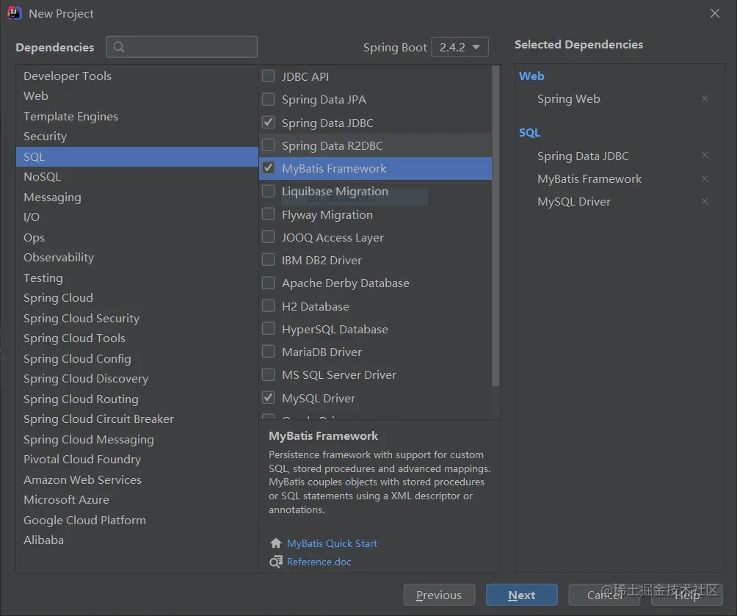Image resolution: width=737 pixels, height=616 pixels.
Task: Go back with Previous button
Action: [439, 595]
